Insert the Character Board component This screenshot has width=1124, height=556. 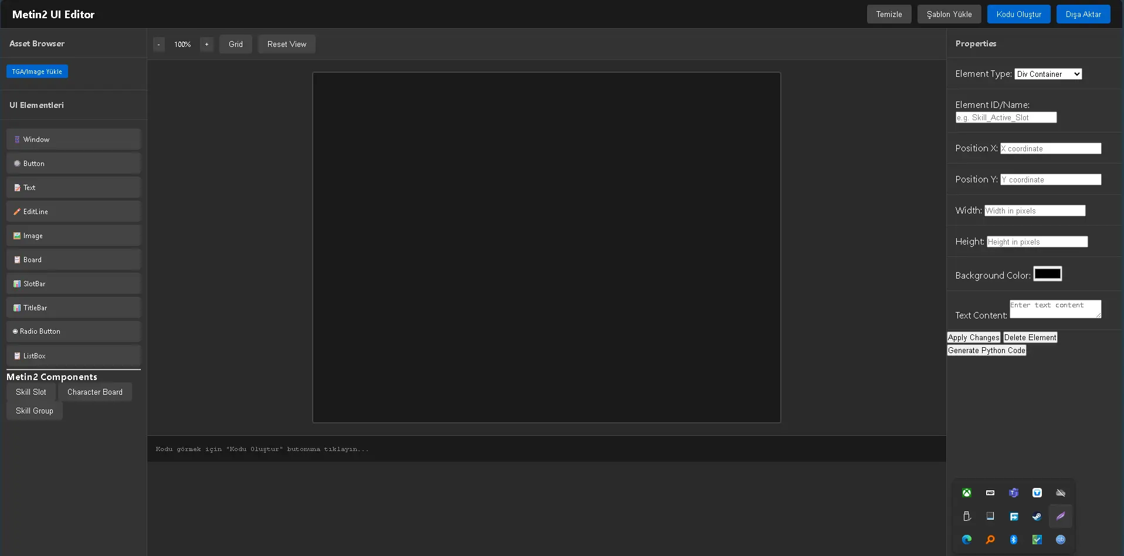[95, 392]
